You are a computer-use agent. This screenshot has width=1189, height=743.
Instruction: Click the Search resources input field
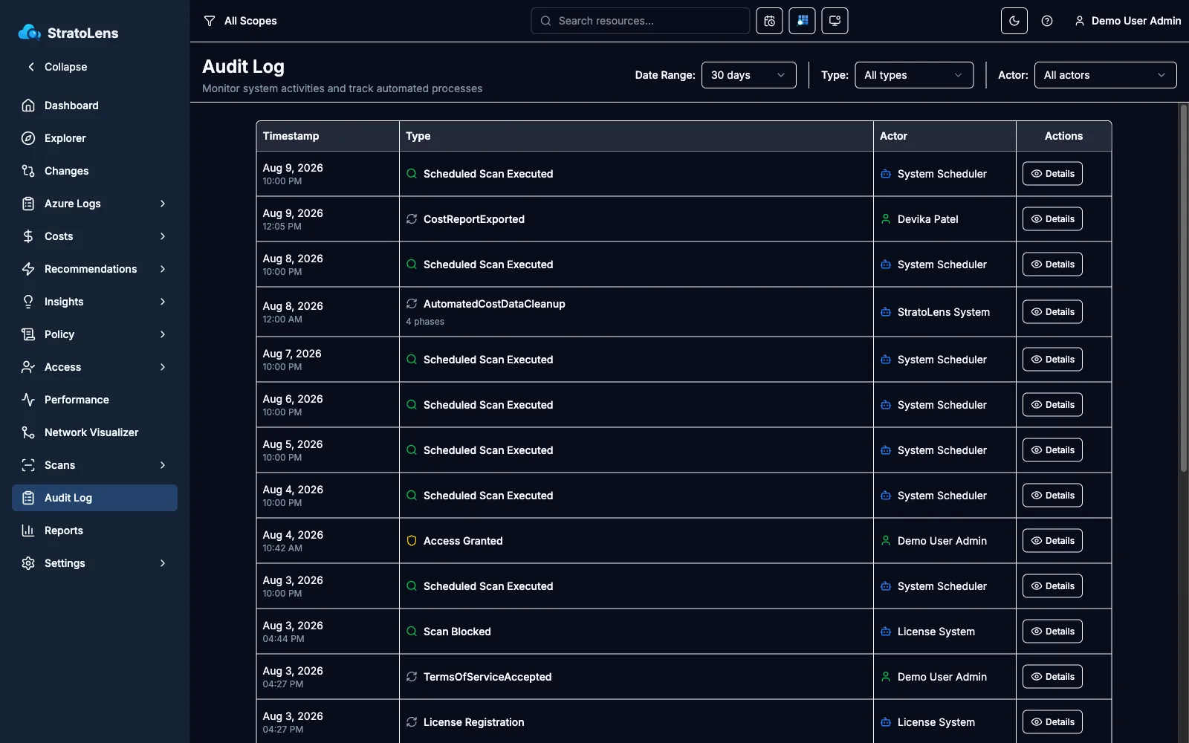tap(640, 21)
